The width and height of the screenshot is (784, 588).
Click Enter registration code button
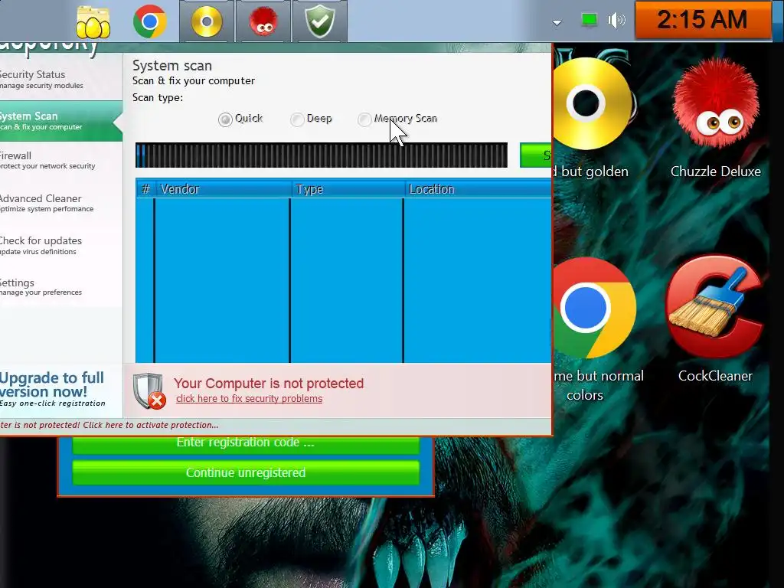[x=246, y=444]
